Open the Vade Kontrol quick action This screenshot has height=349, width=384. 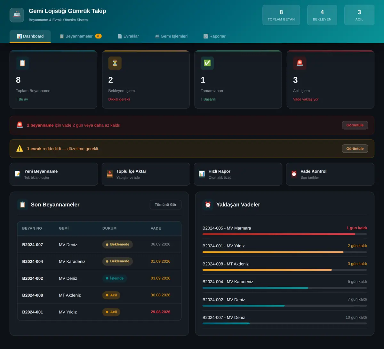coord(330,174)
